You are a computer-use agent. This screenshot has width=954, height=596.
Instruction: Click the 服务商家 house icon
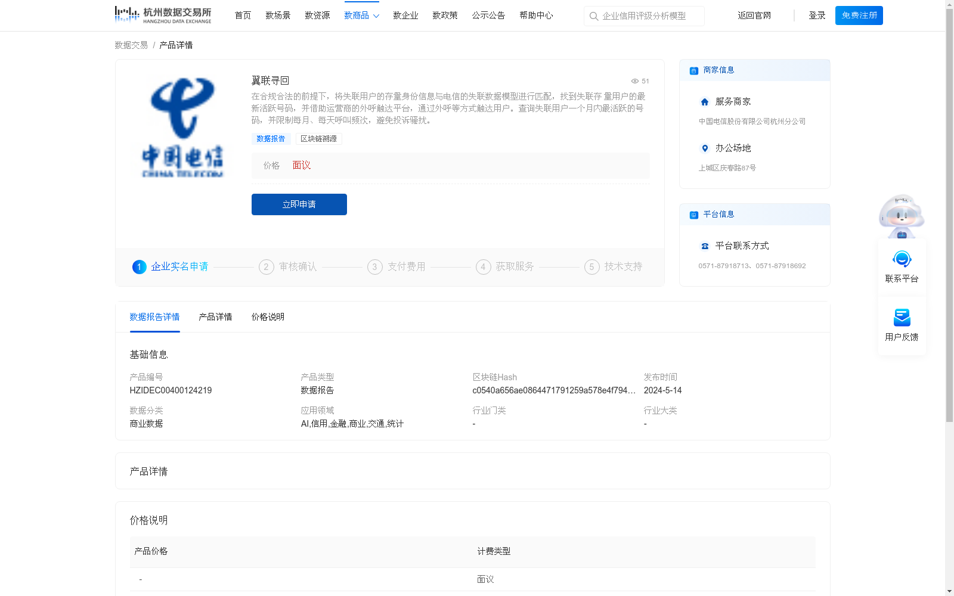point(705,102)
